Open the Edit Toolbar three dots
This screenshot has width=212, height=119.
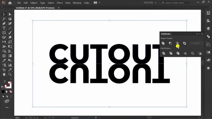pyautogui.click(x=7, y=107)
